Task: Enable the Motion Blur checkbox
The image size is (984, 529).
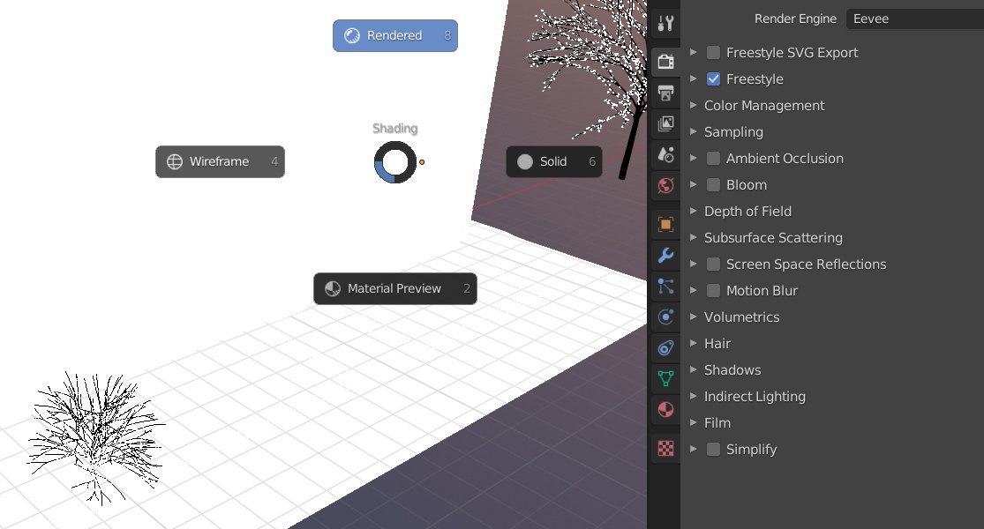Action: 714,291
